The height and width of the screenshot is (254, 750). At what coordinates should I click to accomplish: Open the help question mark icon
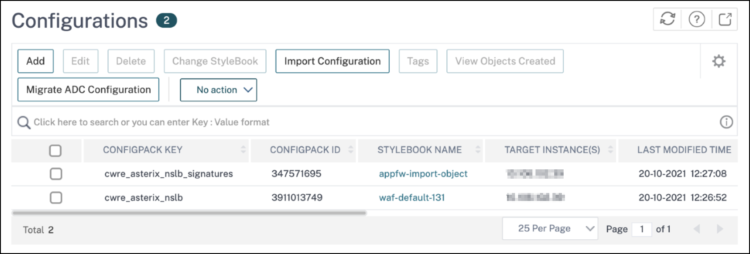pyautogui.click(x=696, y=19)
